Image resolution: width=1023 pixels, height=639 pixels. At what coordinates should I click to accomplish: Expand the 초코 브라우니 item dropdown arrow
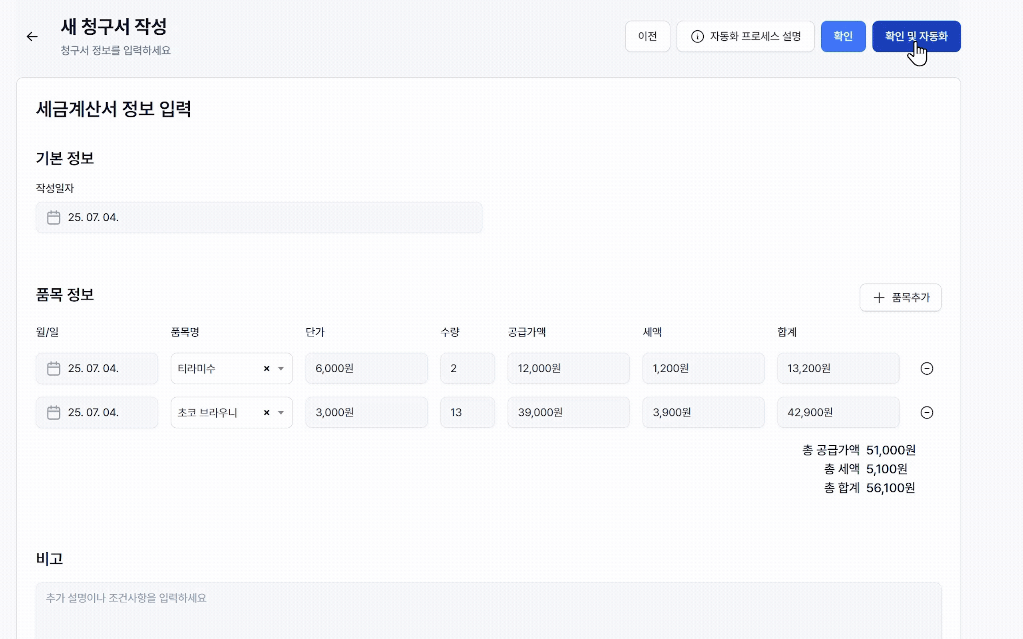[281, 413]
